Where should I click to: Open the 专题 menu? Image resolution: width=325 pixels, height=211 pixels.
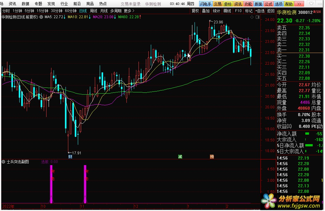tap(38, 4)
